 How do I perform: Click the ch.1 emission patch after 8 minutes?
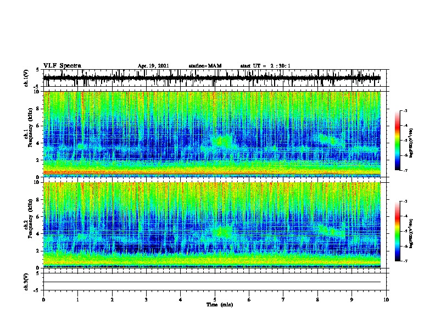pyautogui.click(x=331, y=139)
